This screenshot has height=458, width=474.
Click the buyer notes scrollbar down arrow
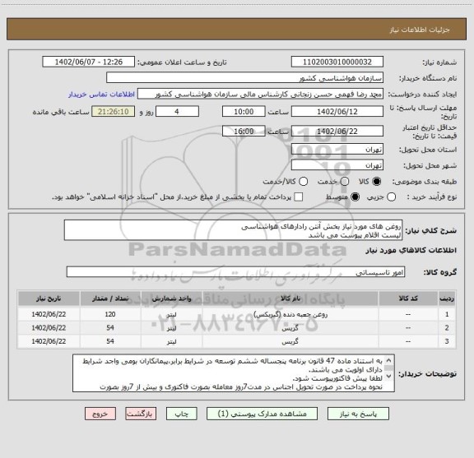(389, 377)
